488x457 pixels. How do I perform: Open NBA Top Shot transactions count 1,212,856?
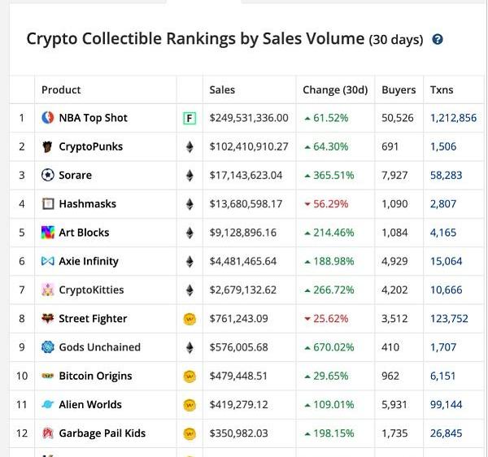[x=453, y=118]
